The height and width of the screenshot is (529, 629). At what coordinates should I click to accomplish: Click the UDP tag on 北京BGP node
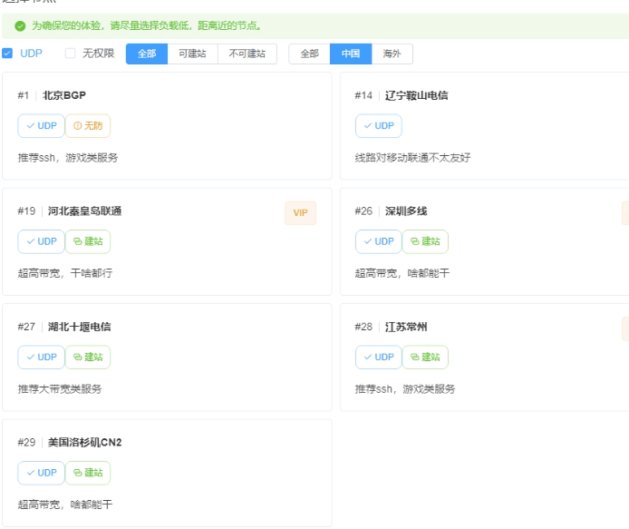pos(41,125)
